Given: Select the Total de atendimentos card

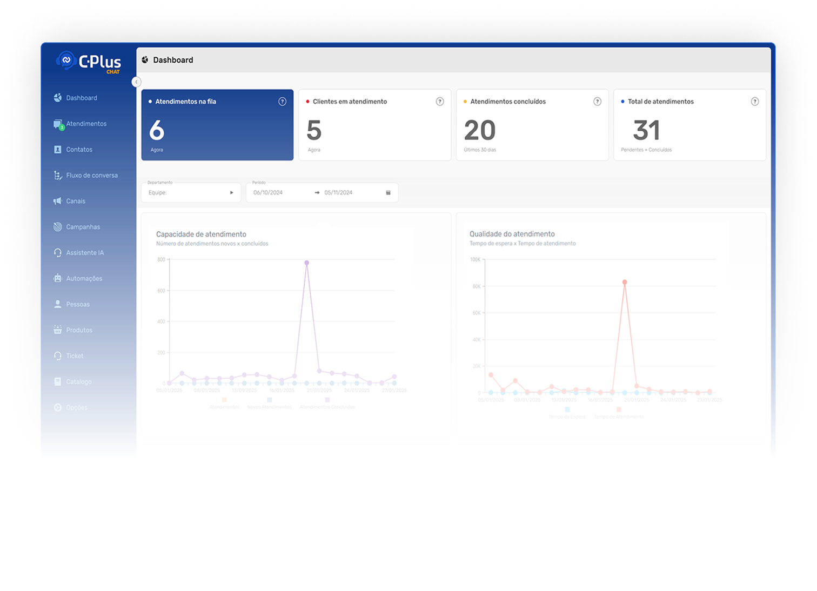Looking at the screenshot, I should pos(689,125).
